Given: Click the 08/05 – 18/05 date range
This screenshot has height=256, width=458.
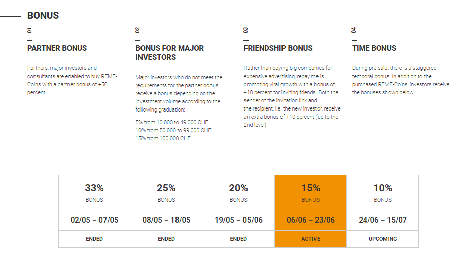Looking at the screenshot, I should (166, 220).
